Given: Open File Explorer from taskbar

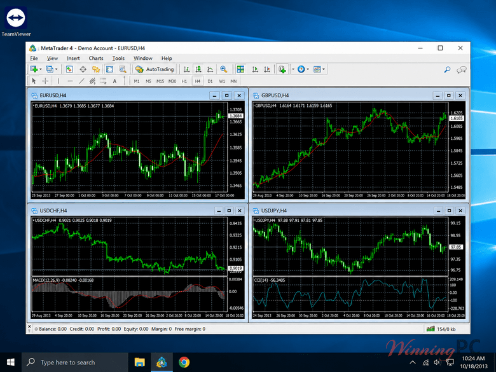Looking at the screenshot, I should click(x=139, y=362).
